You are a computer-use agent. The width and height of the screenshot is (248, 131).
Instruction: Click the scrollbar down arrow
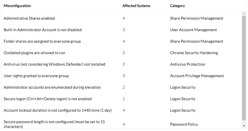244,126
